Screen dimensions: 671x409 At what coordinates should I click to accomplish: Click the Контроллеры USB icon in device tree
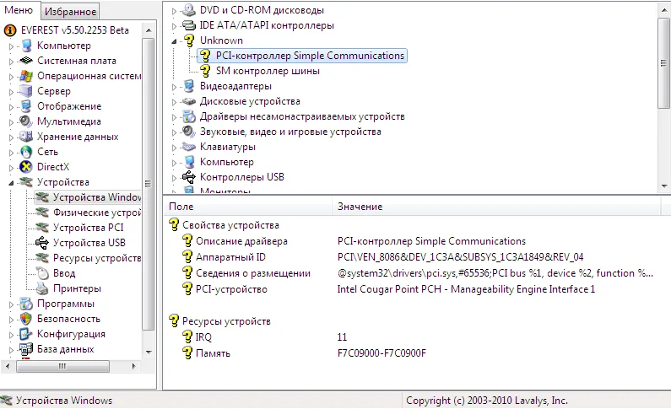tap(189, 177)
